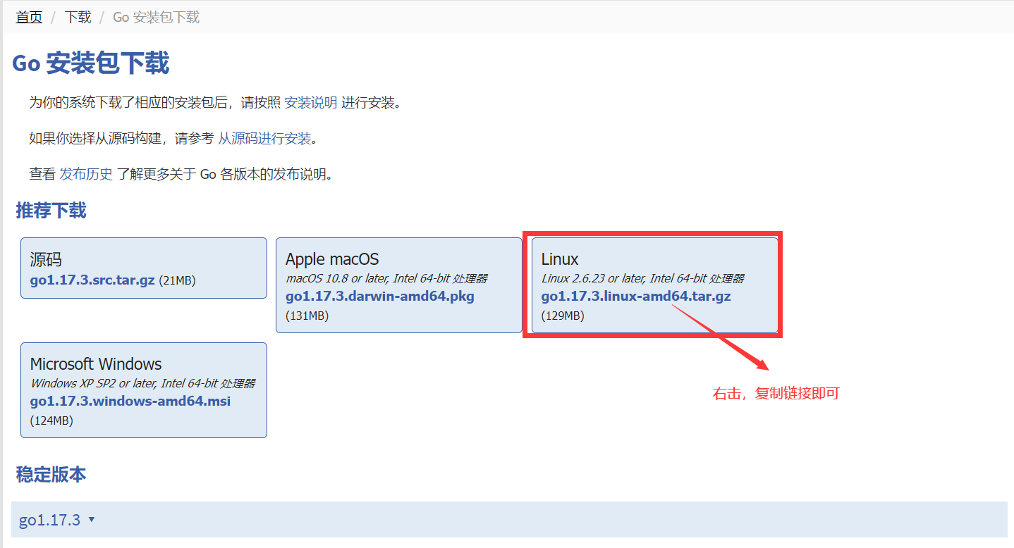The image size is (1014, 548).
Task: Go to the 下载 breadcrumb
Action: pos(78,17)
